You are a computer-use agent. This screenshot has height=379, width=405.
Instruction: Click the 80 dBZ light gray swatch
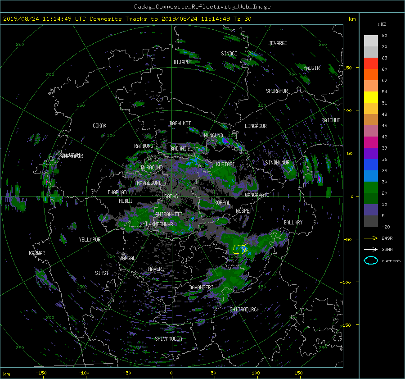pyautogui.click(x=371, y=41)
